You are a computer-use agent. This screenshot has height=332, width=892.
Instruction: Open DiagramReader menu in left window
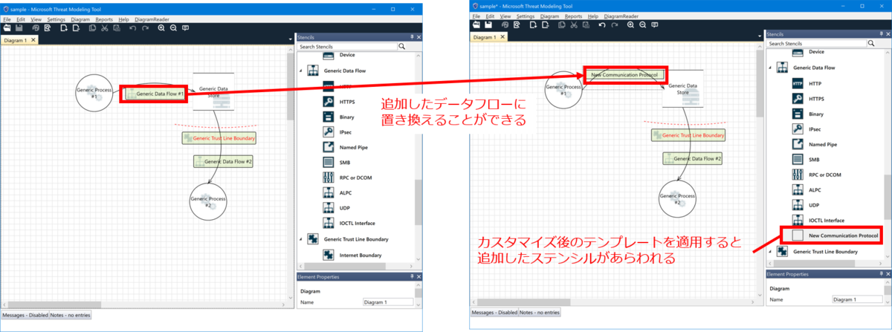(x=150, y=19)
